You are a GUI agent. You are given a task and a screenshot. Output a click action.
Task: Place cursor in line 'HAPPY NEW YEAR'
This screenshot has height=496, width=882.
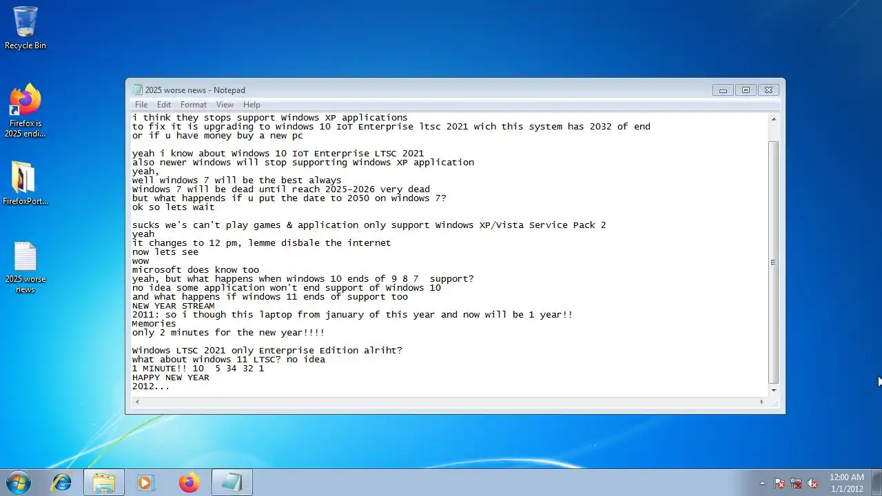point(171,378)
